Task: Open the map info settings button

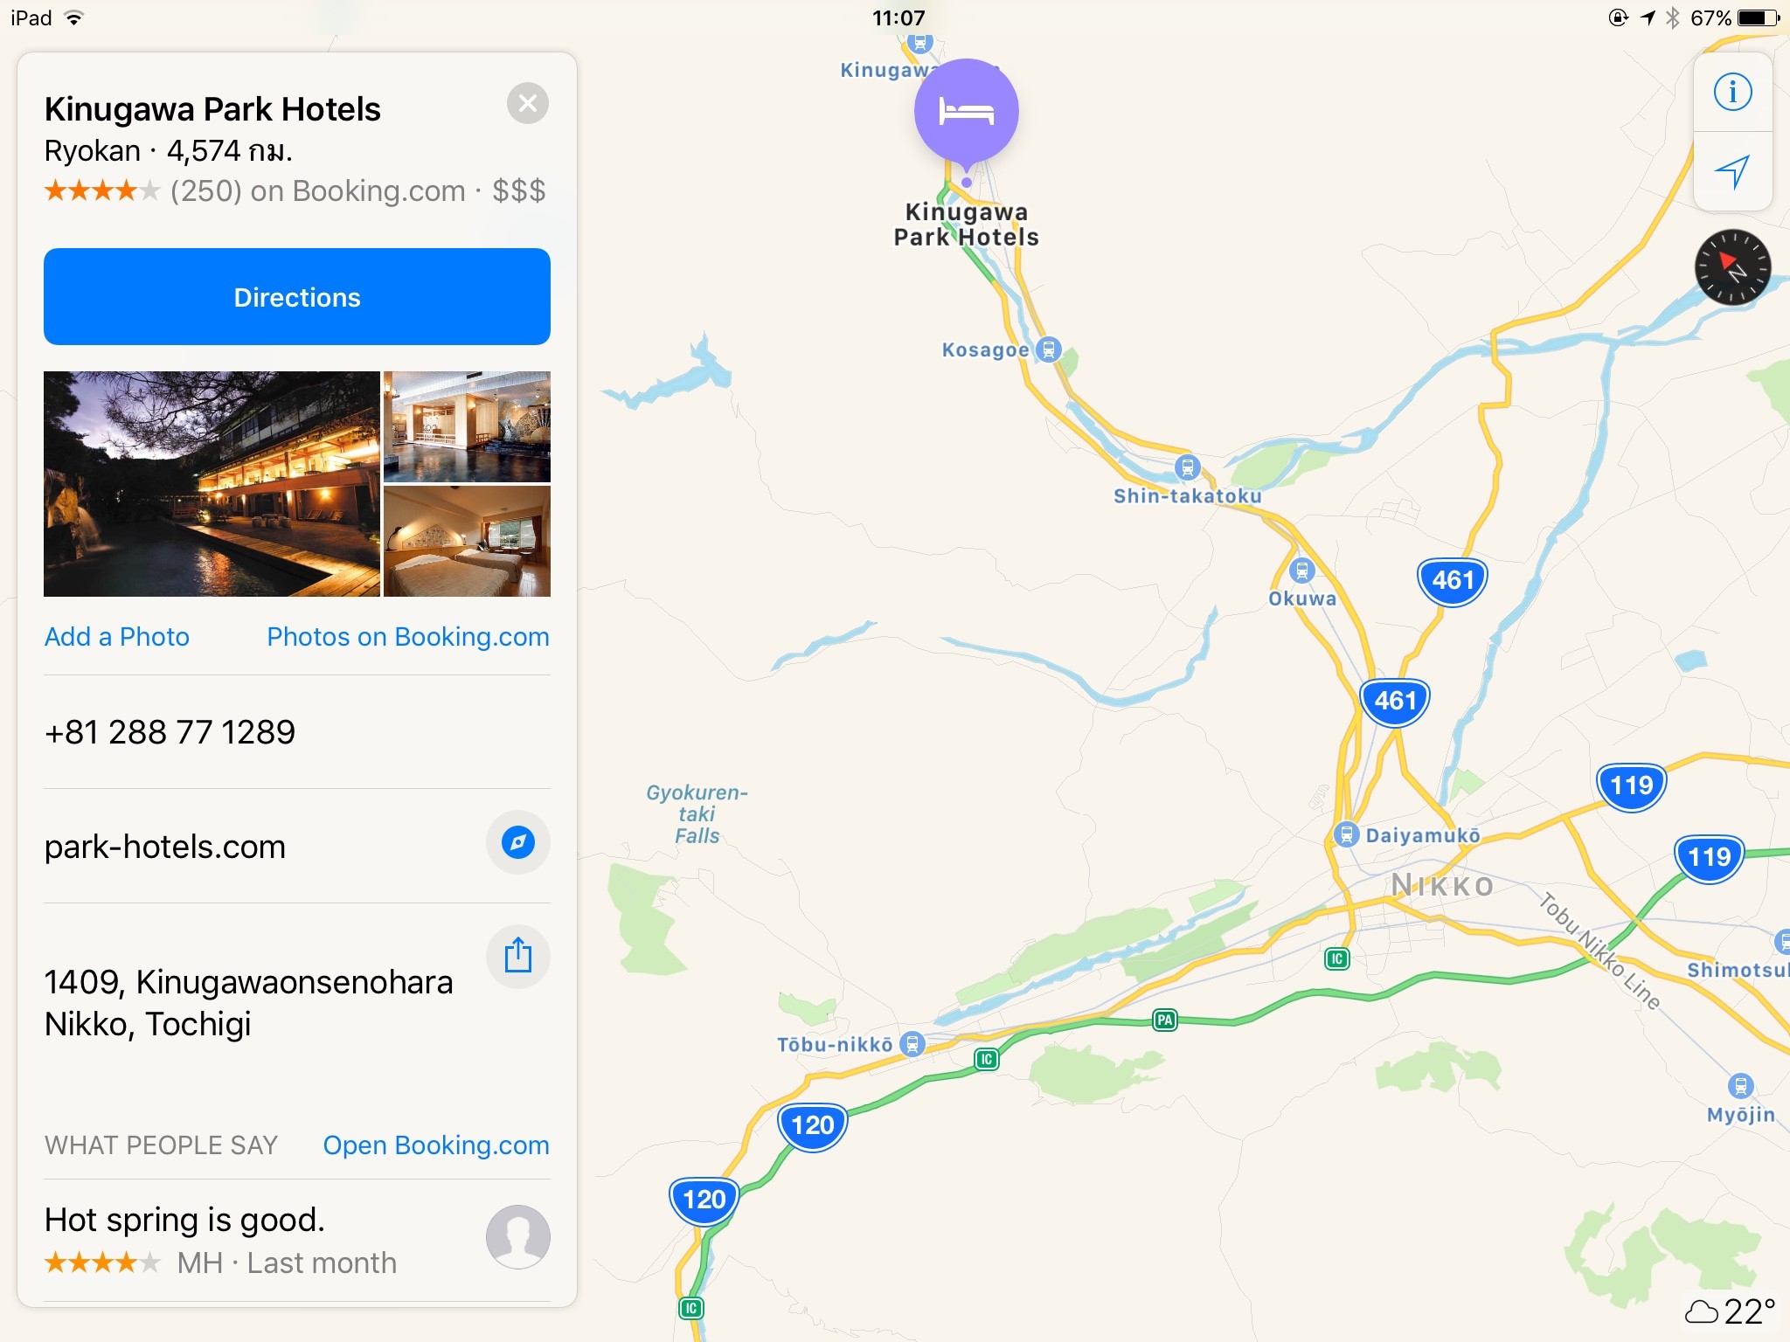Action: (1732, 92)
